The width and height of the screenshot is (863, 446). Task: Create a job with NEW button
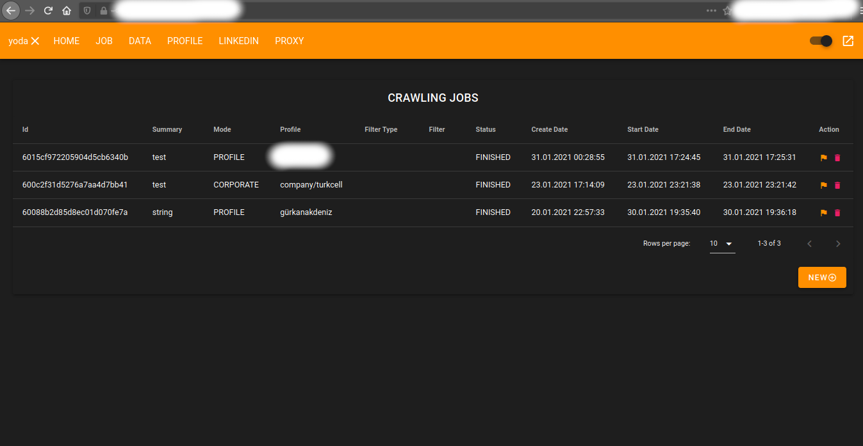tap(822, 278)
